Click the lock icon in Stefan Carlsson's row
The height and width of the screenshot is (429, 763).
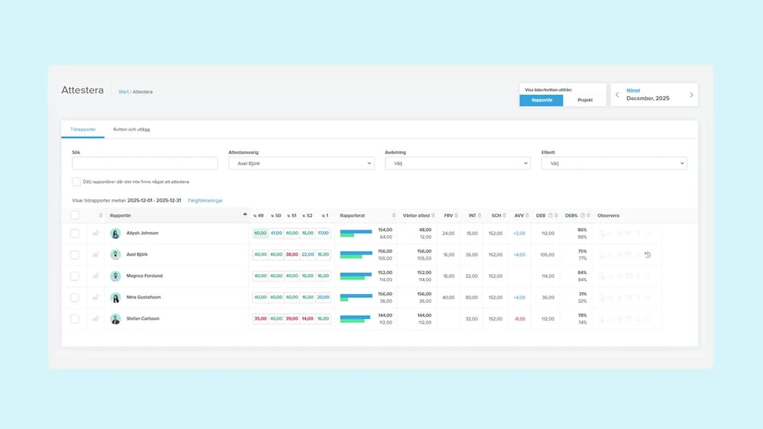[x=96, y=319]
